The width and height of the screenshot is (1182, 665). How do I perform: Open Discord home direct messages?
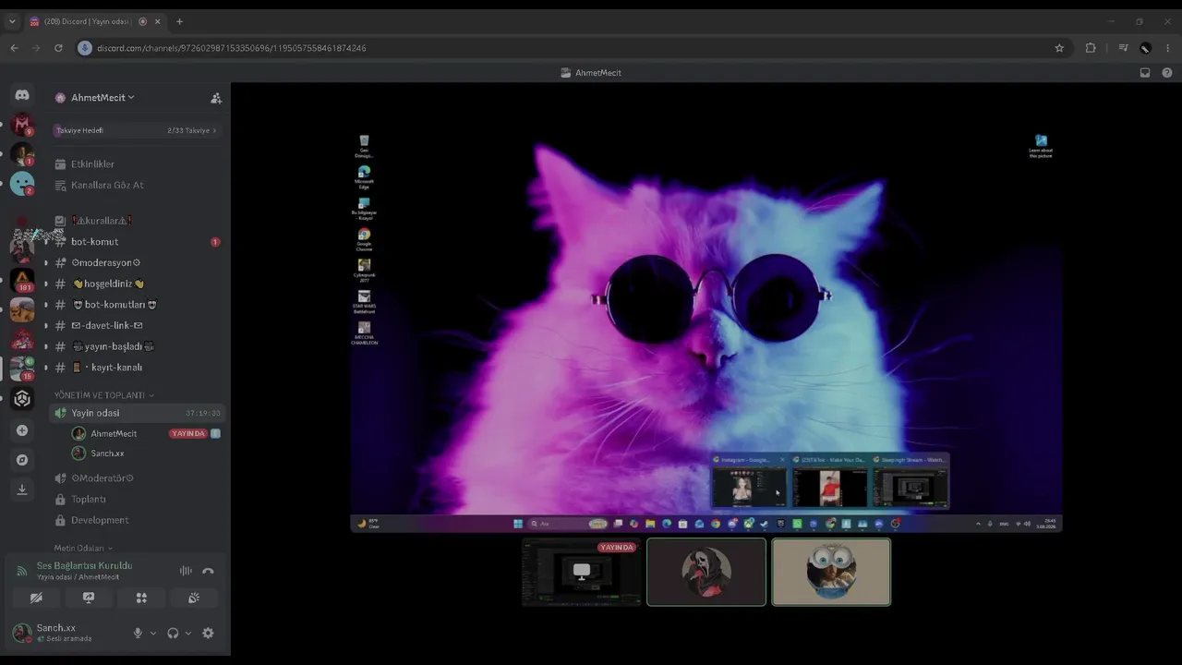tap(22, 95)
